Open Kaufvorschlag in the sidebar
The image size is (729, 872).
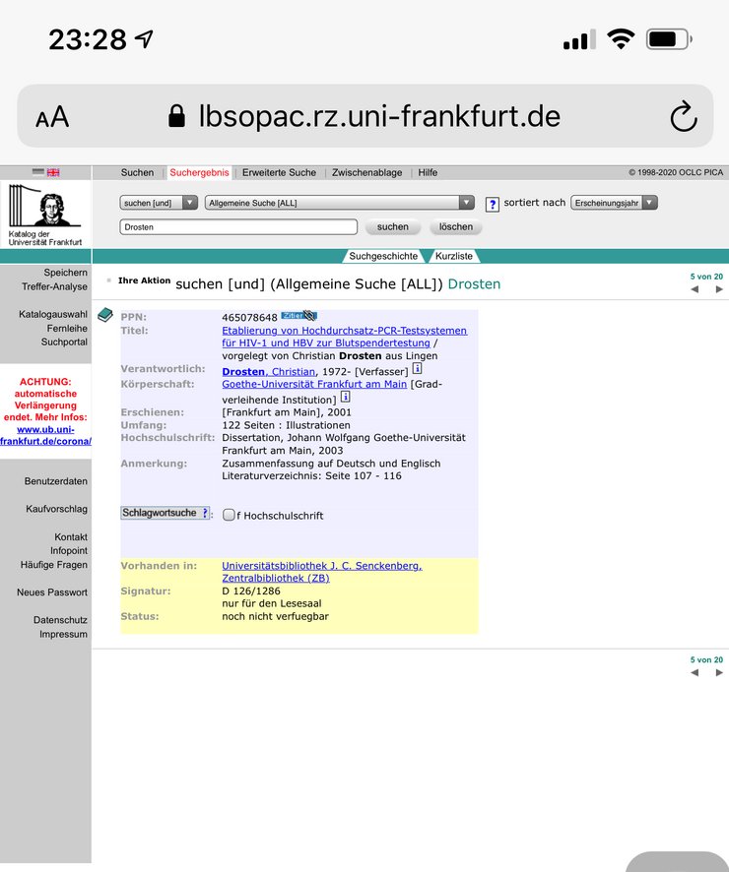coord(56,509)
